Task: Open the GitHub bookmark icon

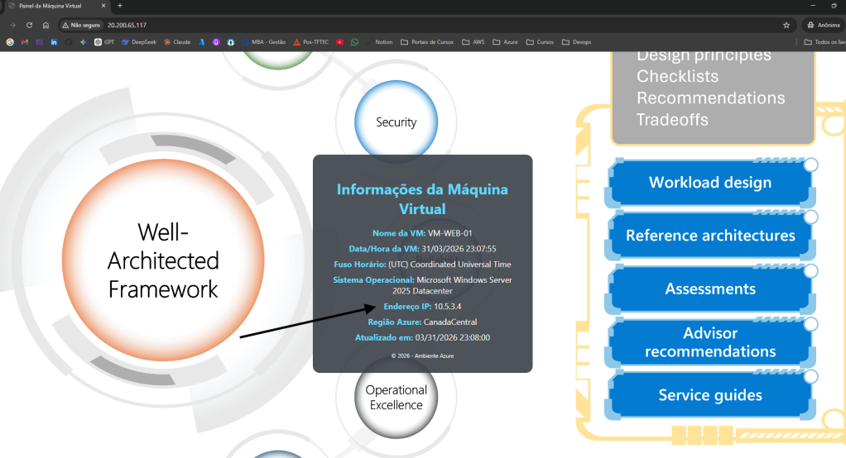Action: pos(69,42)
